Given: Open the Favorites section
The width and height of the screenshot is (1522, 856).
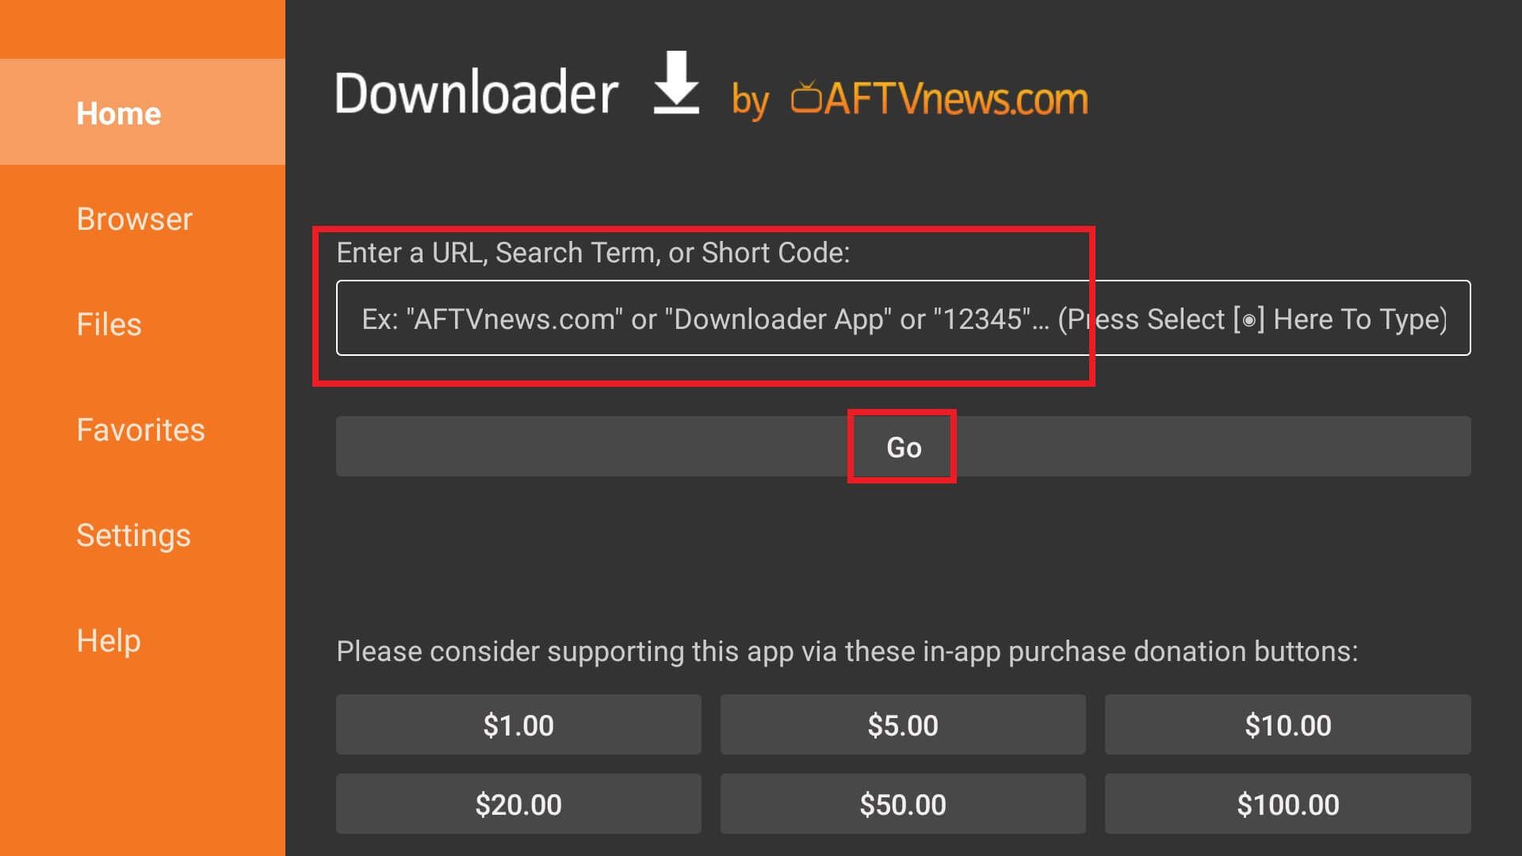Looking at the screenshot, I should (140, 430).
